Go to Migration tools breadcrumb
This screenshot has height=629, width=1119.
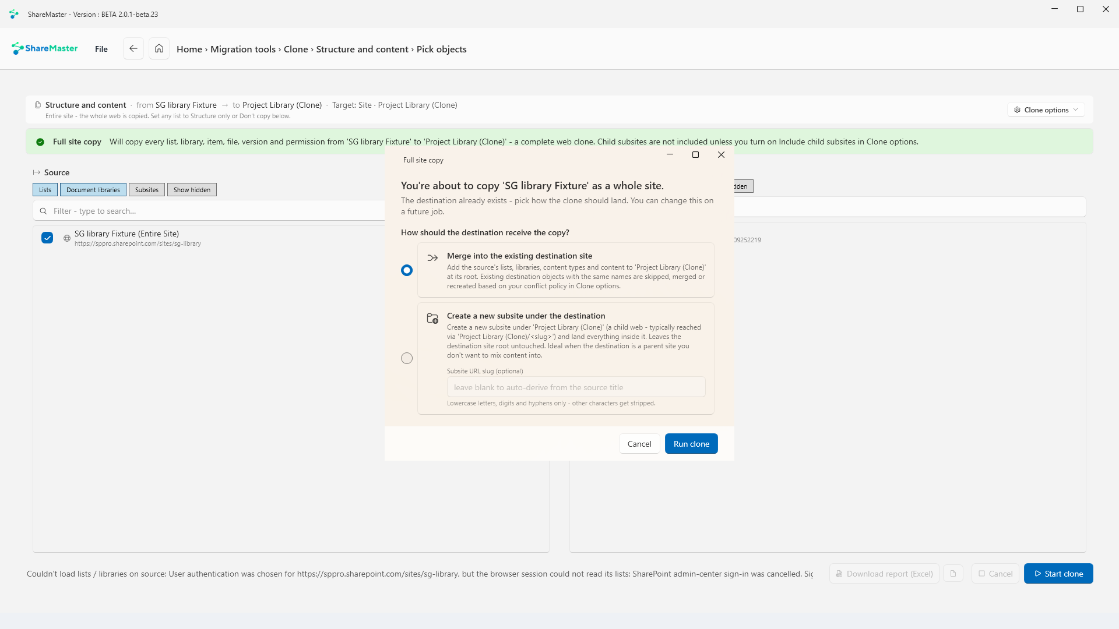click(243, 49)
